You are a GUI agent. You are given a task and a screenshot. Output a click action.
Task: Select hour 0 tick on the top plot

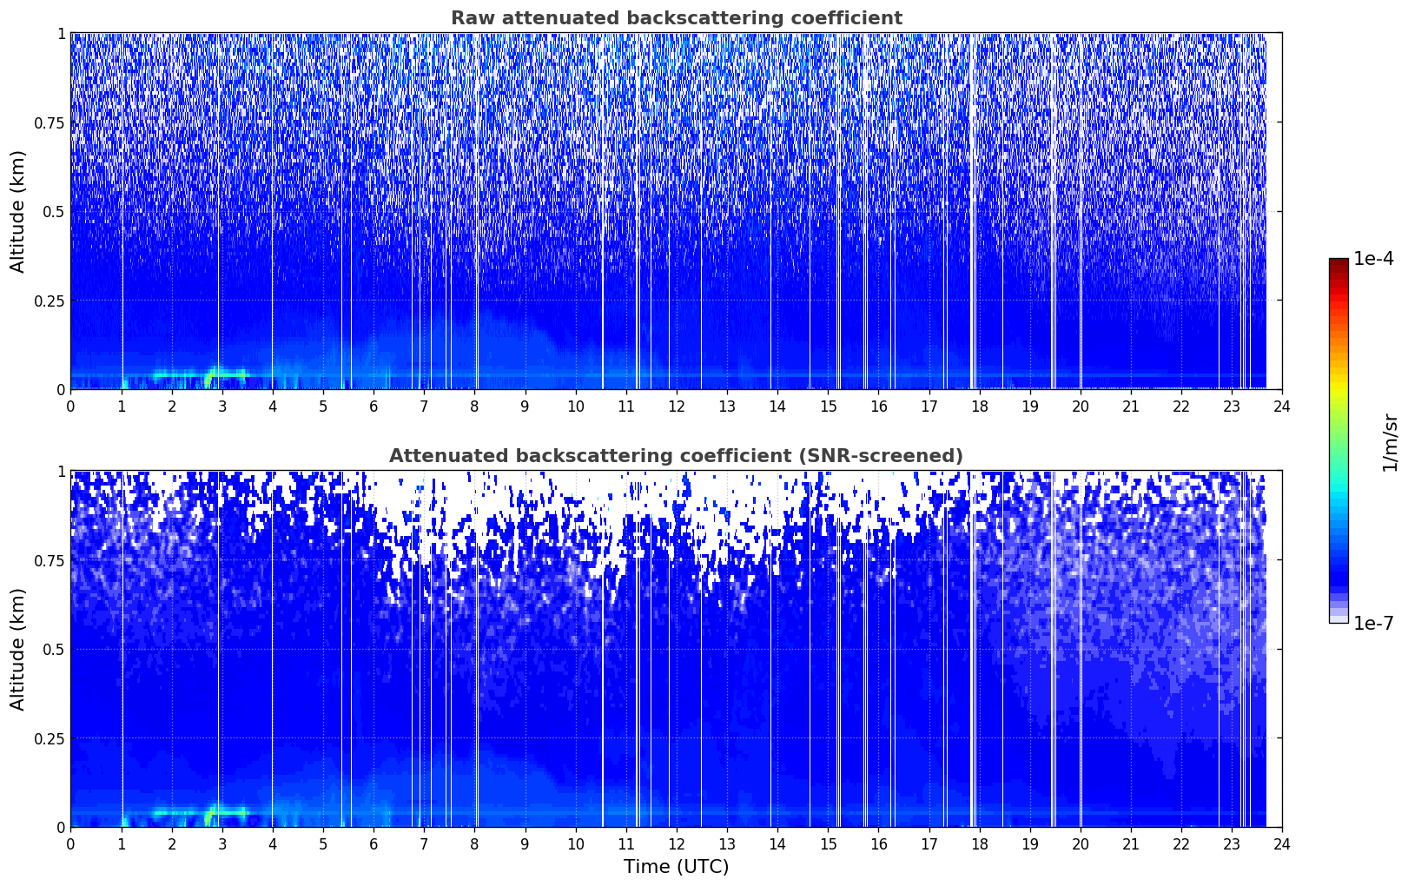(71, 407)
